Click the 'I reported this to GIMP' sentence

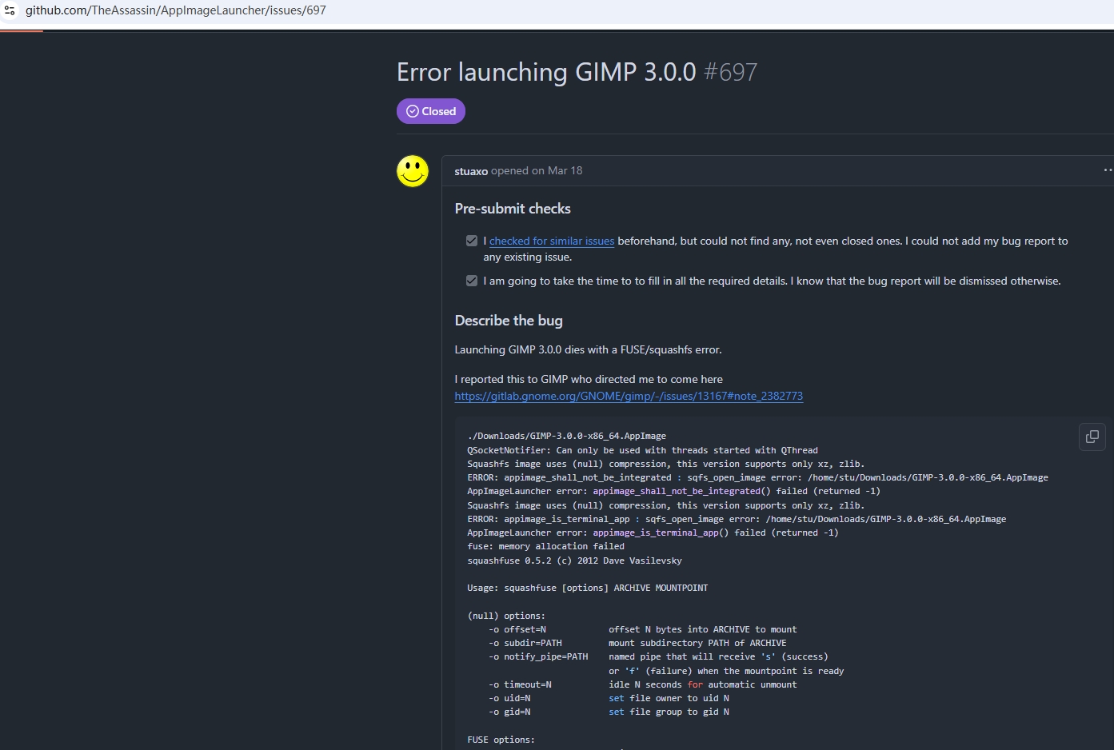(589, 380)
